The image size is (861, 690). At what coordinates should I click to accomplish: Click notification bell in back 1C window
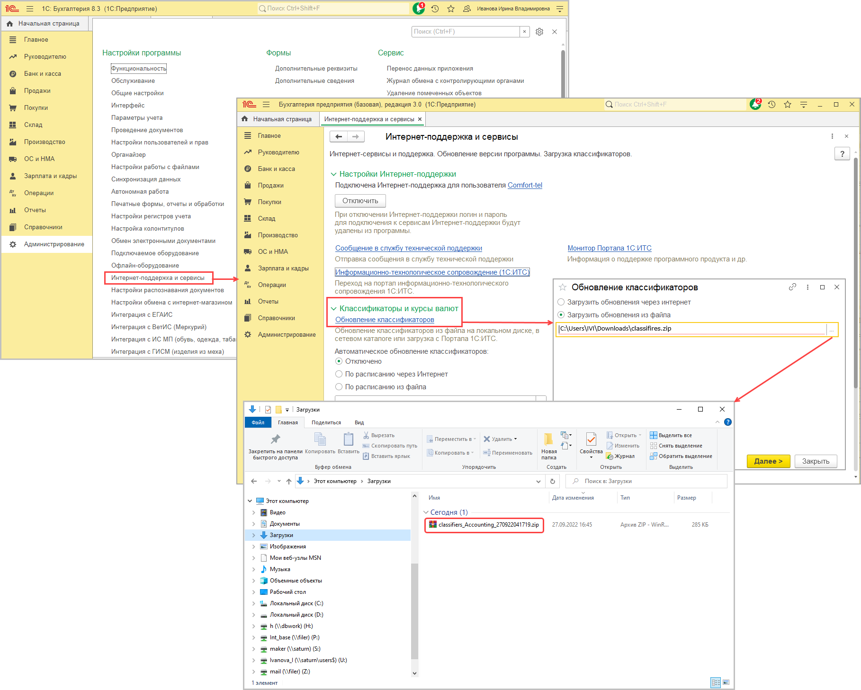pos(419,9)
